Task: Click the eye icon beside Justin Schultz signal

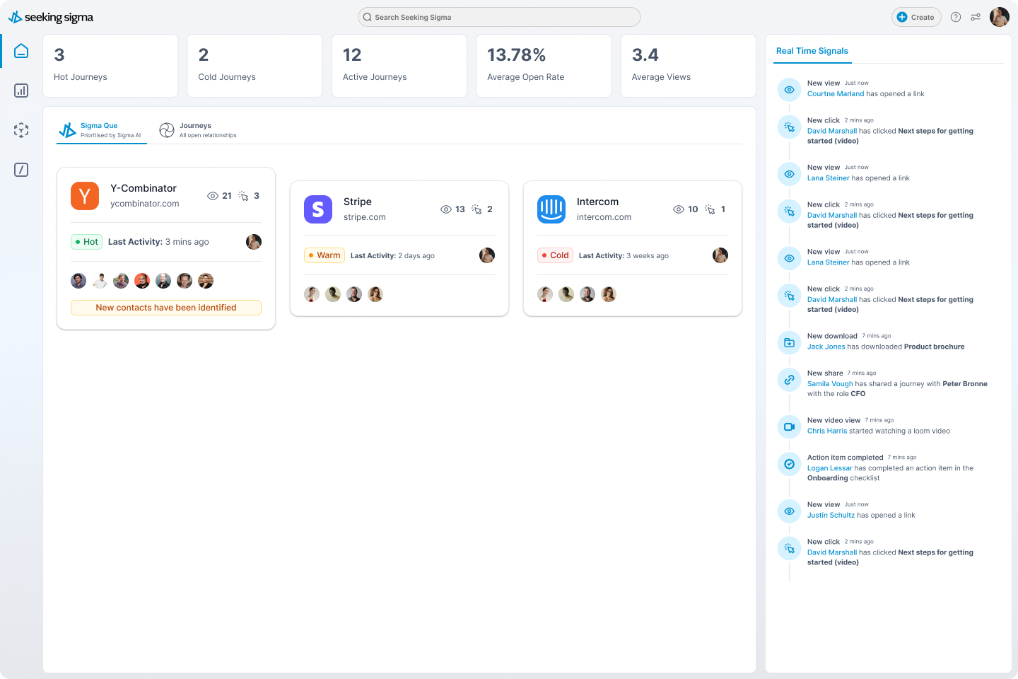Action: (789, 511)
